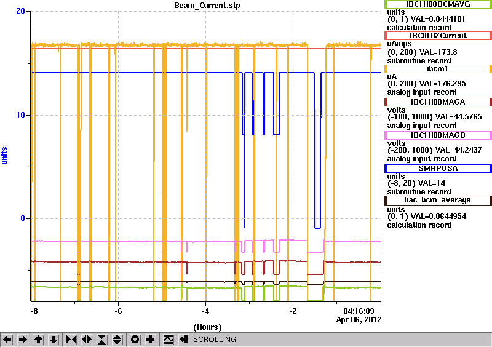
Task: Click the 'uA' unit text under ibcm1
Action: [x=392, y=77]
